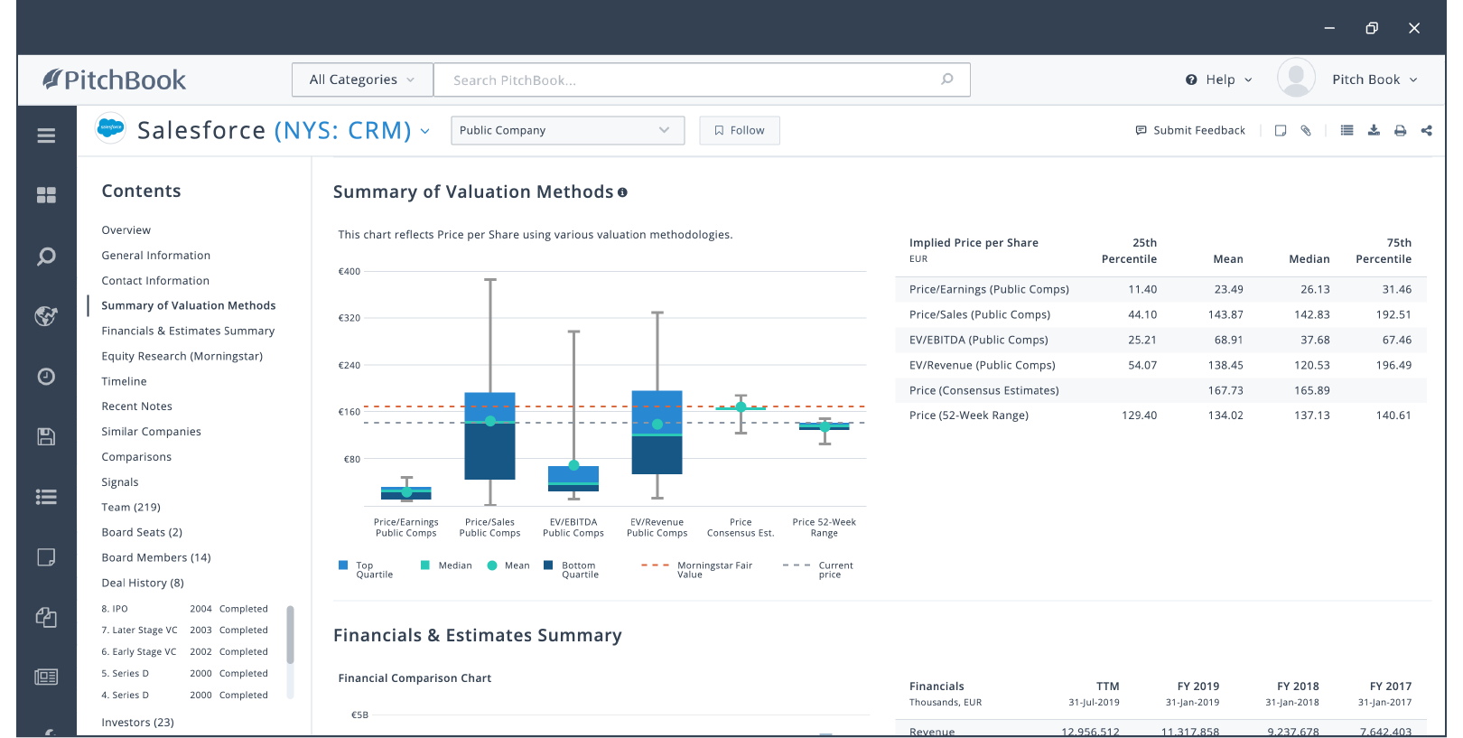Select Summary of Valuation Methods in Contents
The height and width of the screenshot is (738, 1463).
pyautogui.click(x=189, y=306)
